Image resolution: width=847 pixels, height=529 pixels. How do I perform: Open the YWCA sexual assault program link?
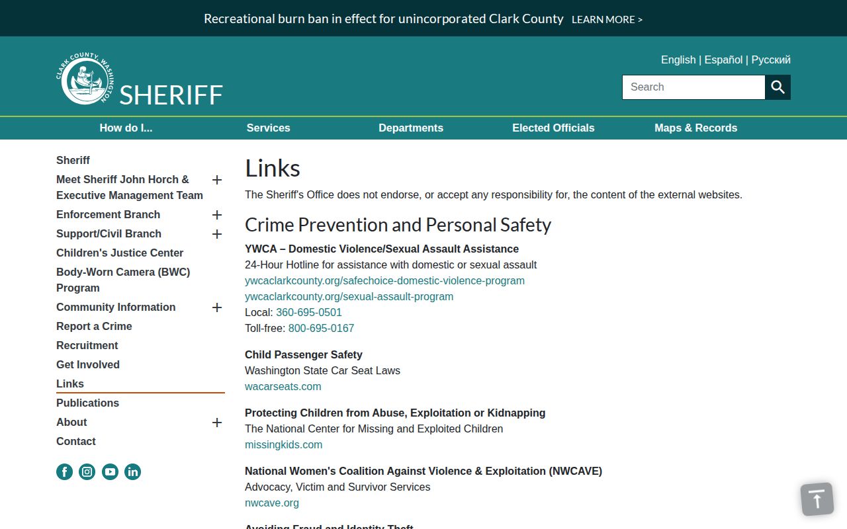(349, 296)
